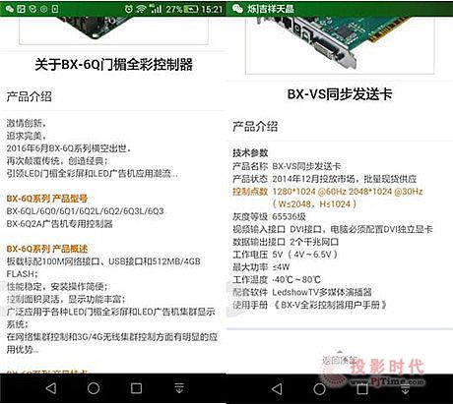Tap the left phone's Android back triangle
Viewport: 453px width, 404px height.
pyautogui.click(x=51, y=388)
